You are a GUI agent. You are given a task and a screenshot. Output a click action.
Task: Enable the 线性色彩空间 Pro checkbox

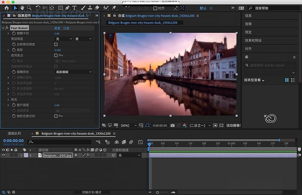point(56,116)
